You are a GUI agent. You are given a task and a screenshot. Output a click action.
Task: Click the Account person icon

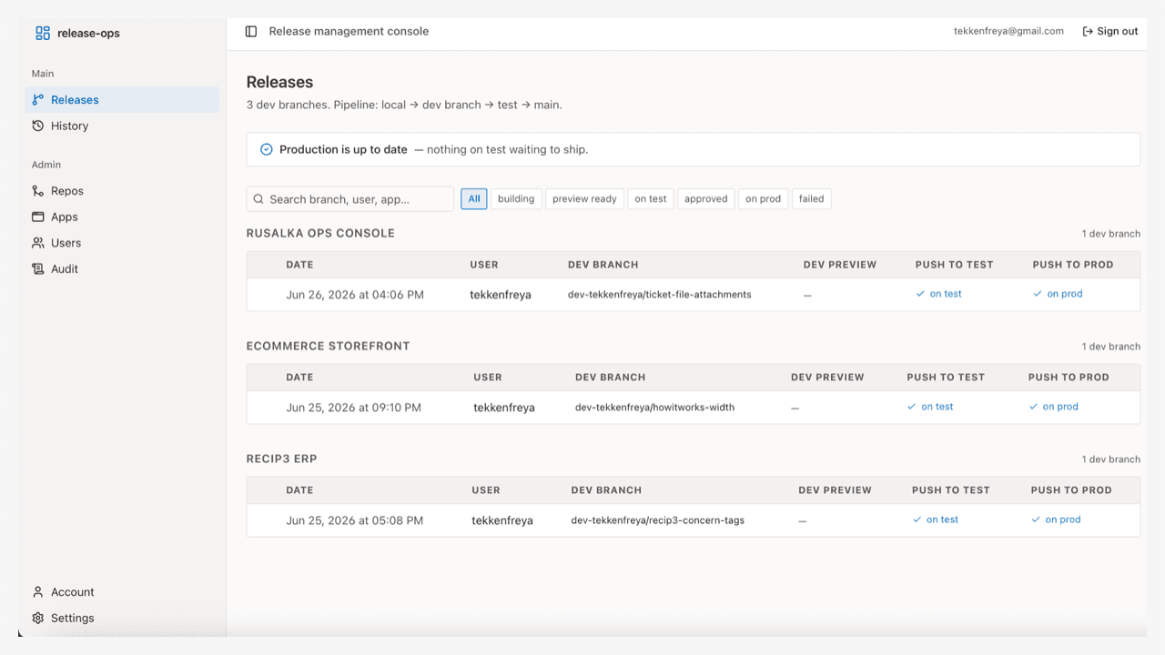point(38,591)
